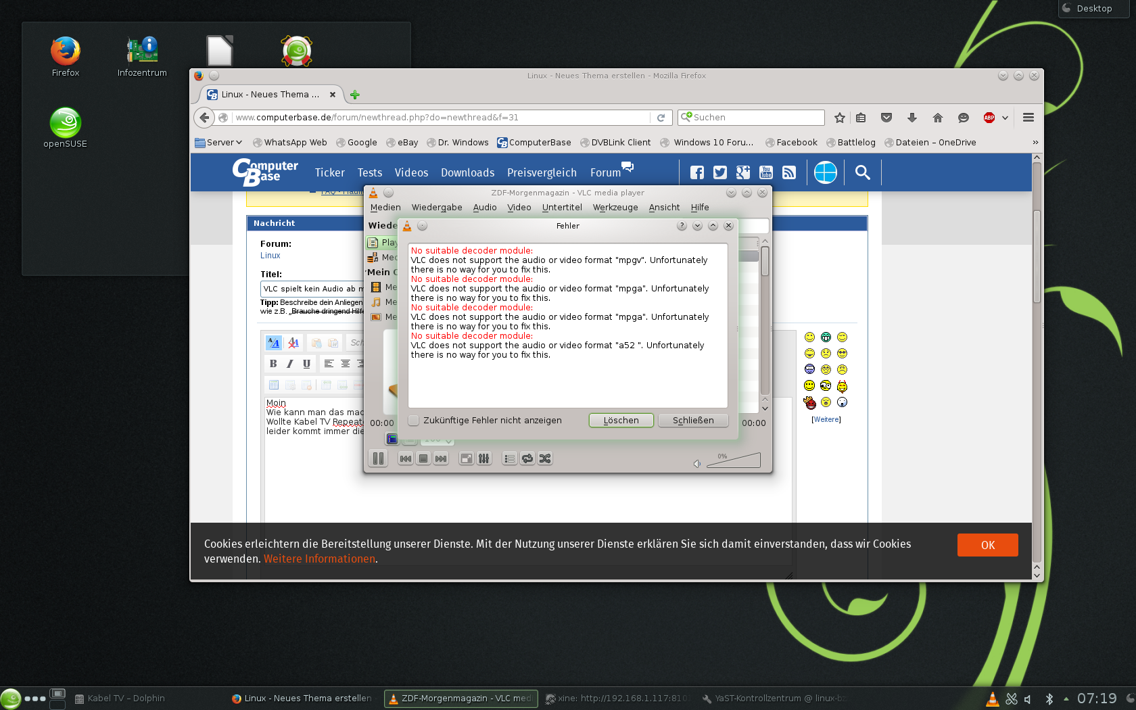1136x710 pixels.
Task: Click the remove formatting icon in editor
Action: 293,343
